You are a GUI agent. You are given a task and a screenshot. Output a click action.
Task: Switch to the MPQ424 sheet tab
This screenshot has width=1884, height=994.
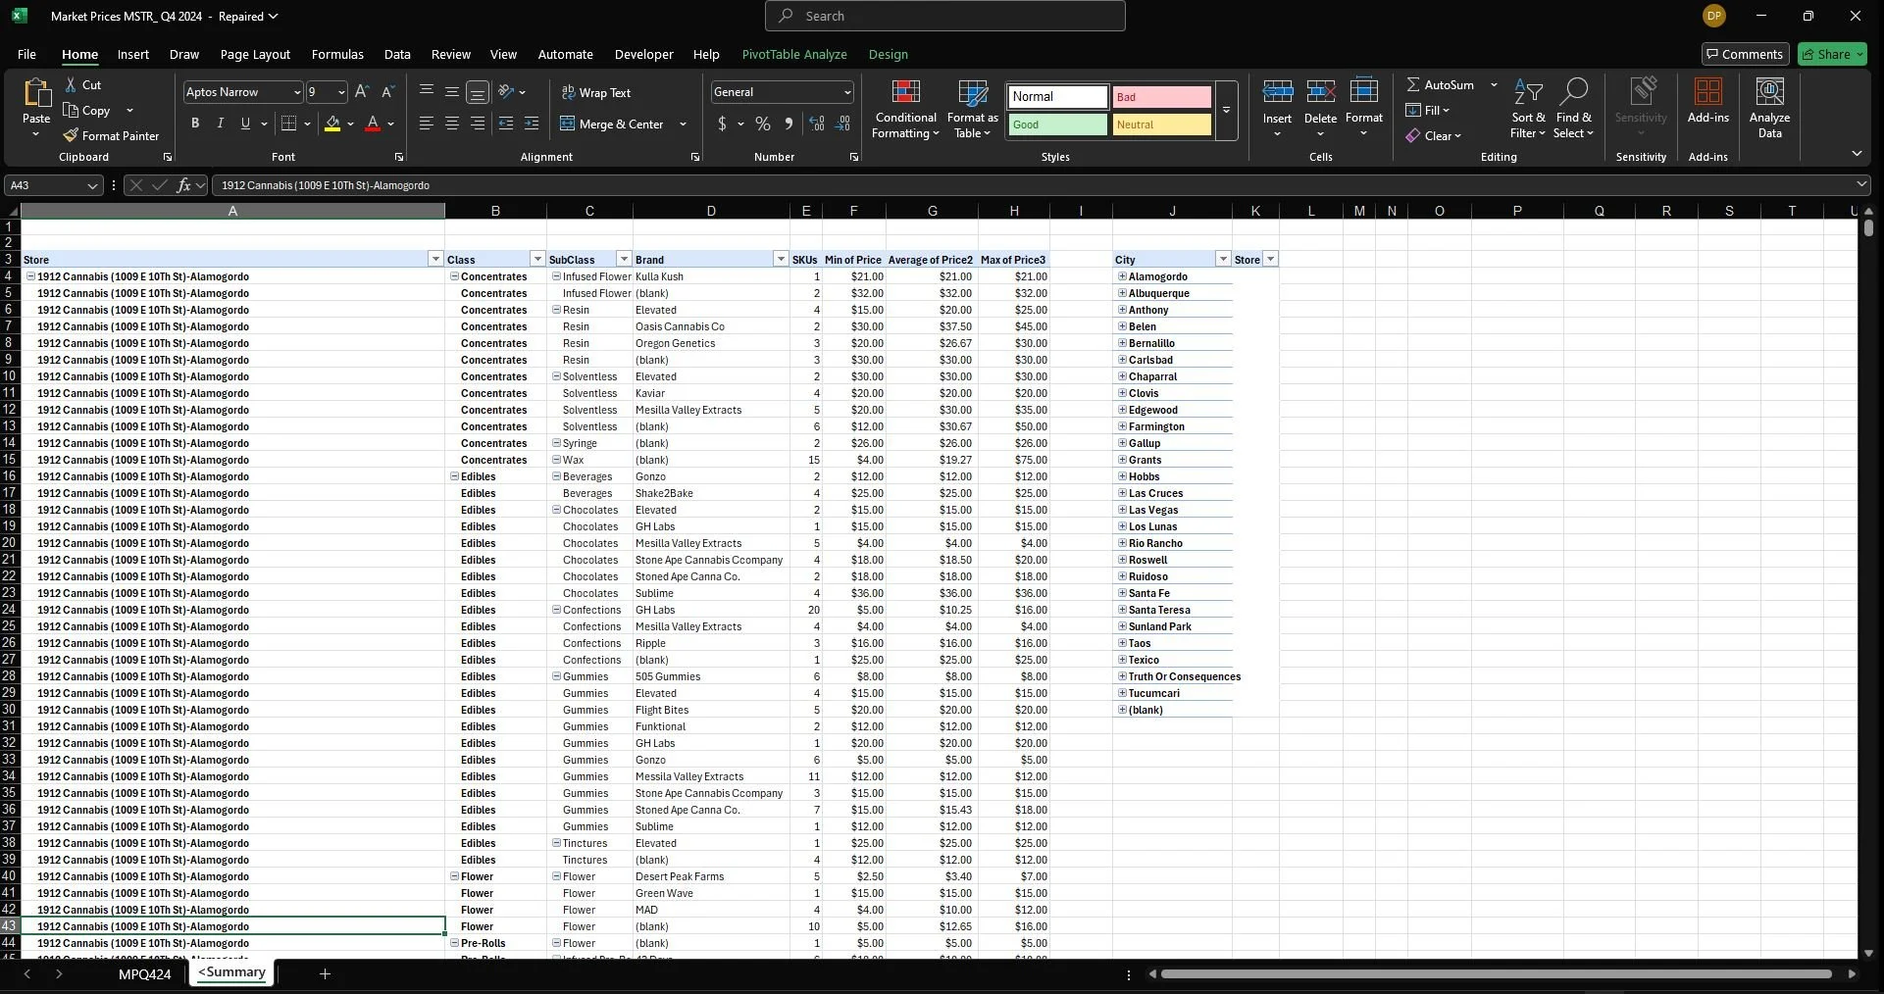[144, 973]
